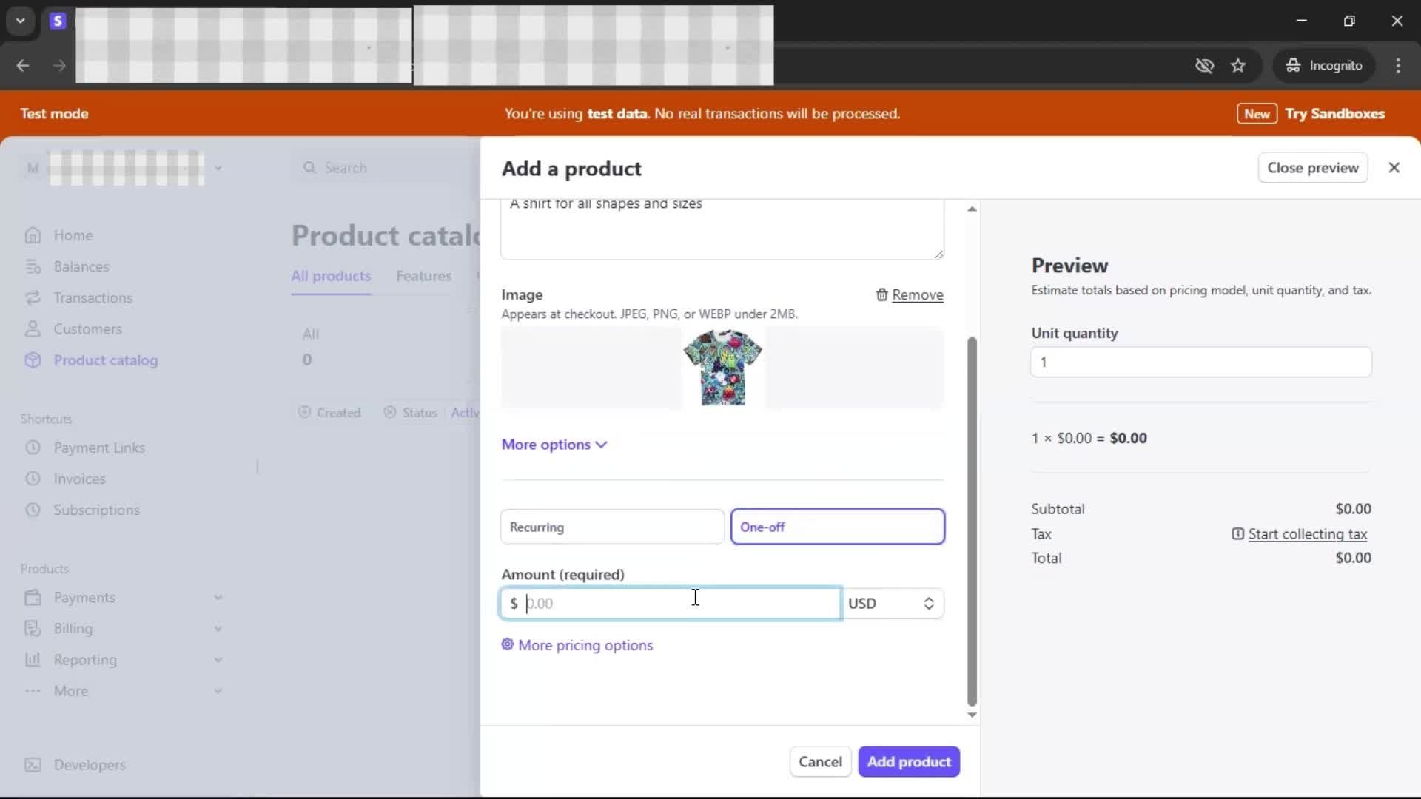The width and height of the screenshot is (1421, 799).
Task: Select the Recurring pricing option
Action: click(611, 527)
